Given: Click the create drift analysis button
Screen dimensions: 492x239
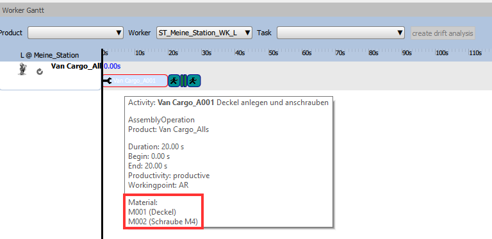Looking at the screenshot, I should [443, 33].
